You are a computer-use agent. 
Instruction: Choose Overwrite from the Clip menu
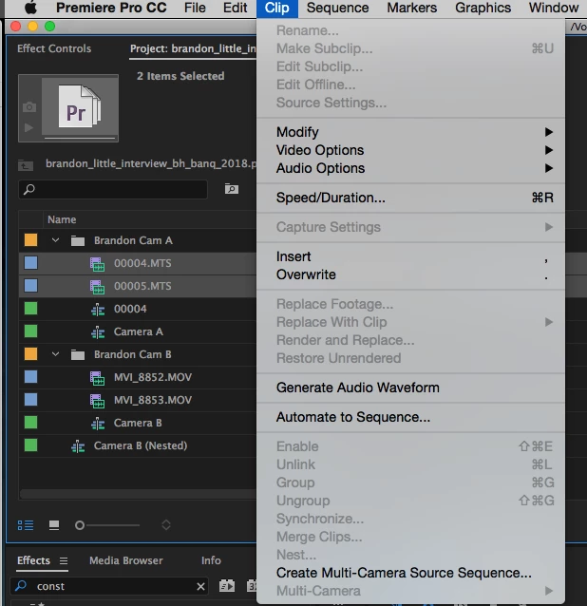pyautogui.click(x=410, y=275)
